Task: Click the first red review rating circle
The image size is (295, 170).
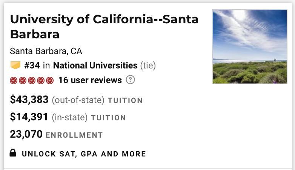Action: tap(14, 80)
